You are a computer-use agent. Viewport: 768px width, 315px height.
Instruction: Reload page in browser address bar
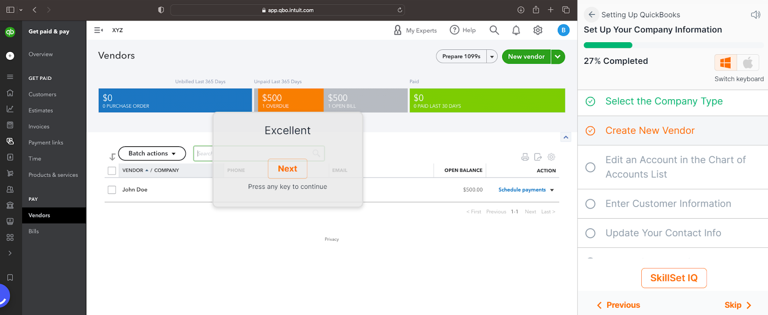click(400, 10)
